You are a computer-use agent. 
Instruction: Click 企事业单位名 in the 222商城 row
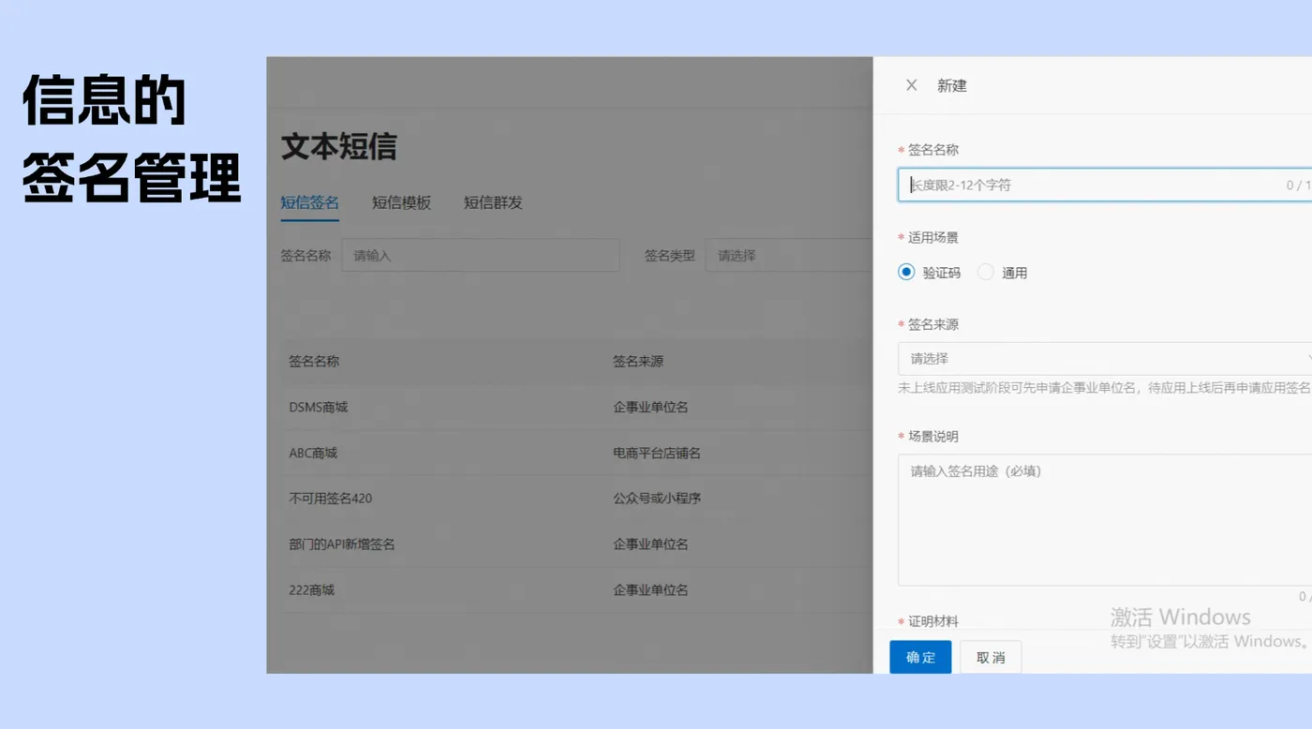tap(650, 589)
